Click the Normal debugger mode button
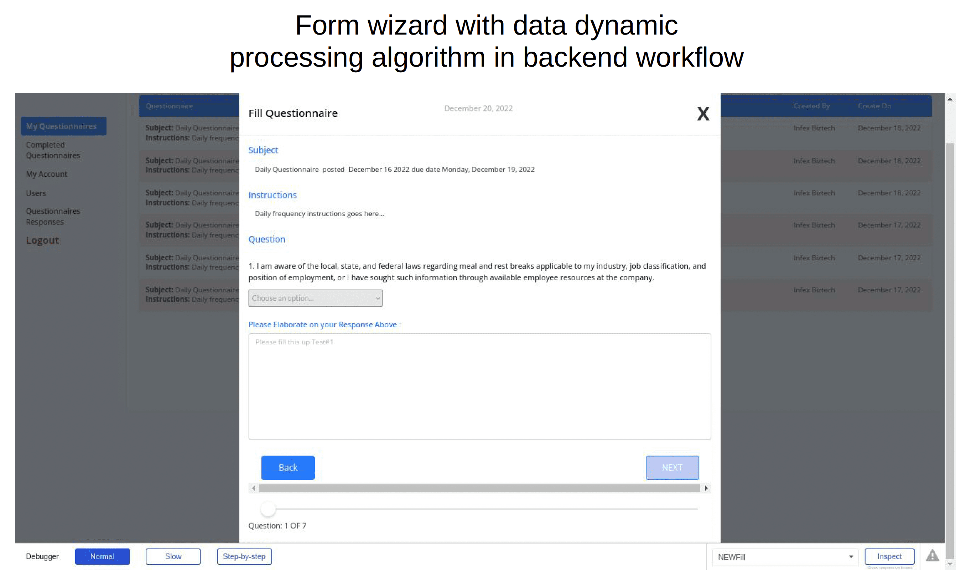The width and height of the screenshot is (971, 587). (102, 556)
